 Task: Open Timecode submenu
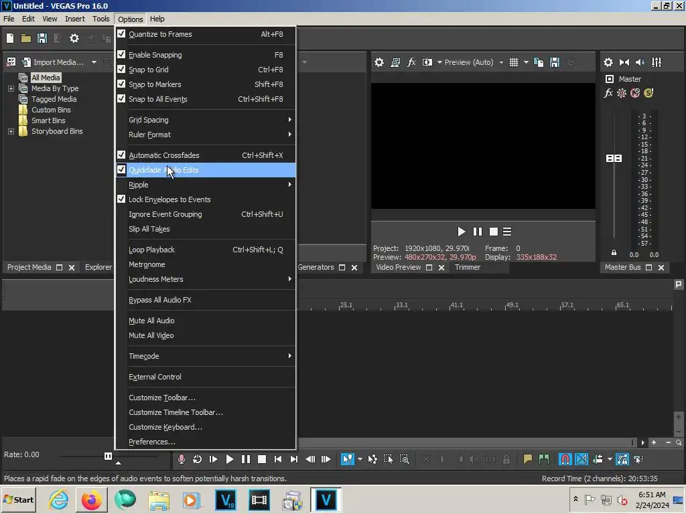[x=205, y=356]
